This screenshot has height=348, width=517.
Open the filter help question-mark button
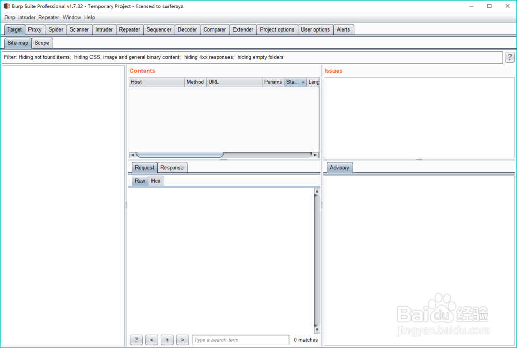click(509, 57)
